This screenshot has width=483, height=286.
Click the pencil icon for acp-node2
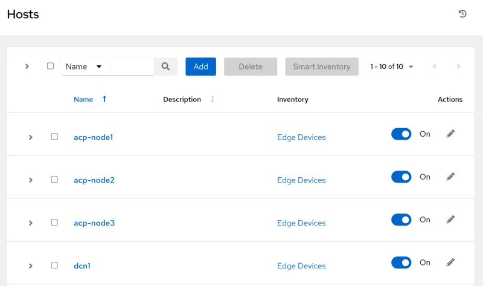(450, 177)
